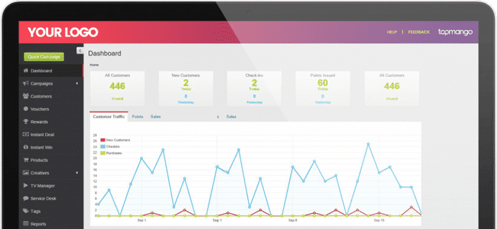Click the Campaigns megaphone icon

pos(25,83)
